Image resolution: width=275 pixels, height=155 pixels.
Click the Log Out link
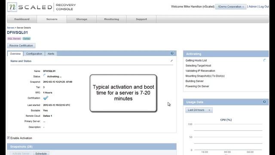click(264, 6)
